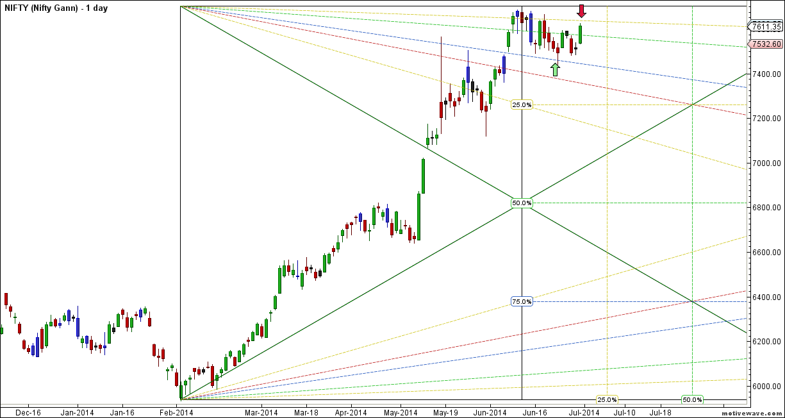
Task: Select the 50.0% label on bottom axis
Action: click(x=692, y=399)
